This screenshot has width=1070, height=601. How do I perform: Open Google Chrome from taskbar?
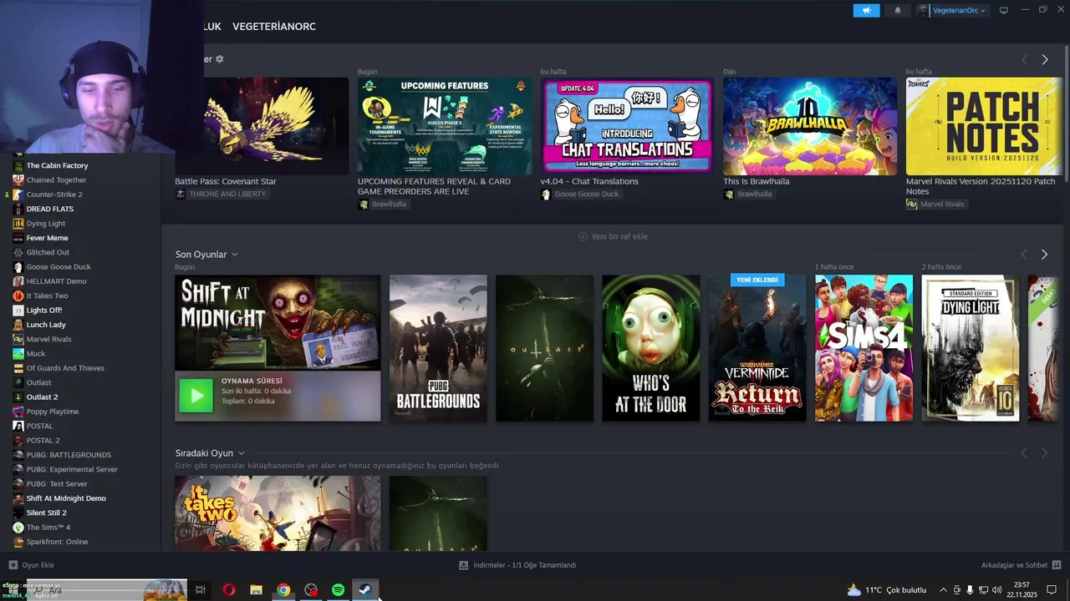click(283, 590)
